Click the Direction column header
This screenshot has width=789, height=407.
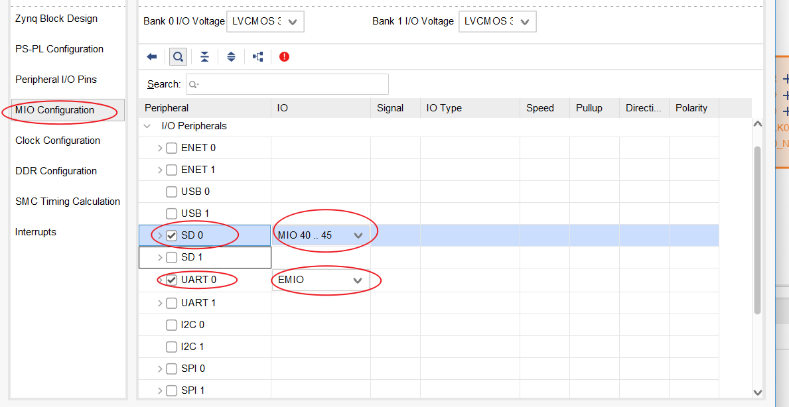644,108
